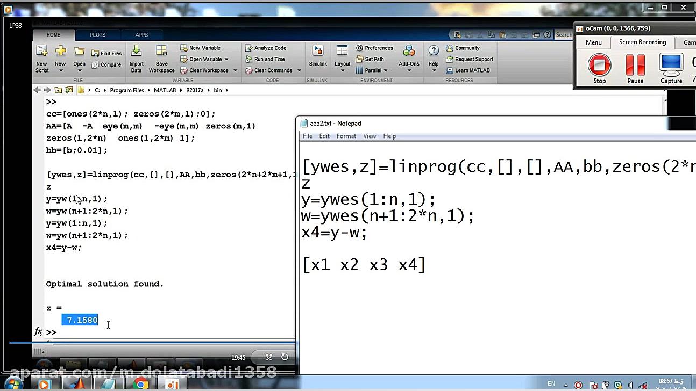
Task: Click the Add-Ons icon
Action: coord(409,51)
